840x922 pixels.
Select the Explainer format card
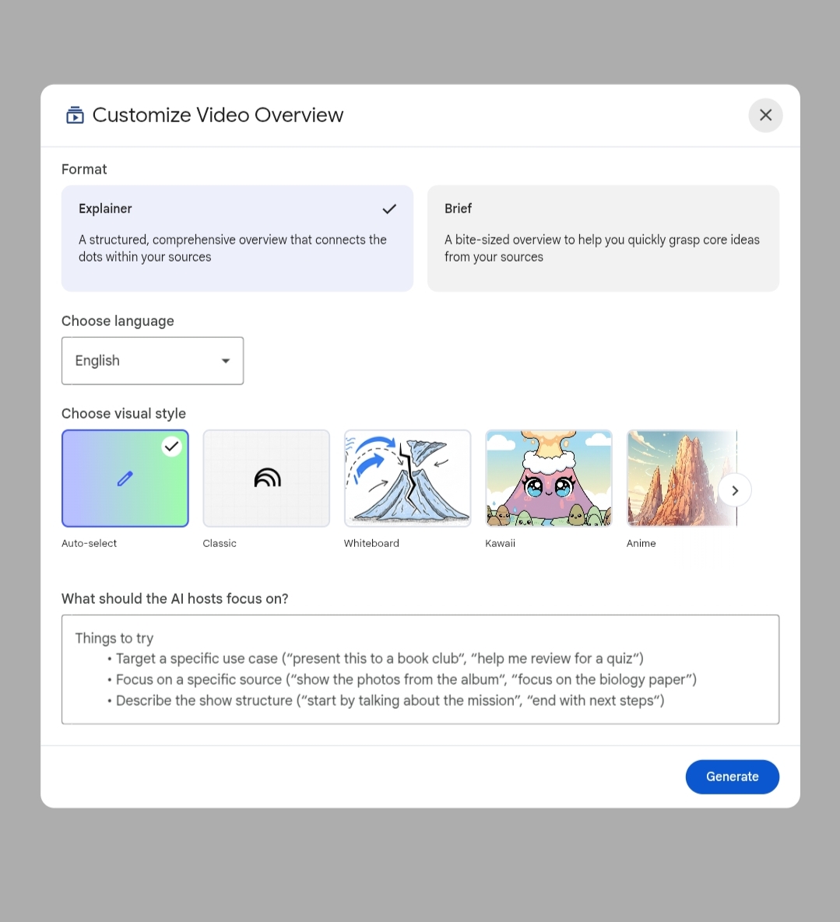tap(237, 238)
